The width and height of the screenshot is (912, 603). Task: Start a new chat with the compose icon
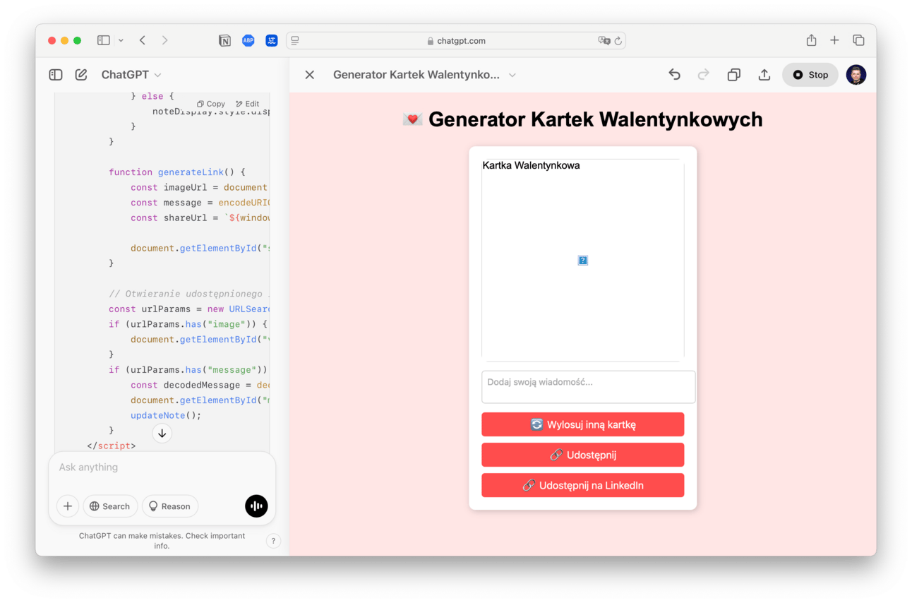pyautogui.click(x=81, y=74)
